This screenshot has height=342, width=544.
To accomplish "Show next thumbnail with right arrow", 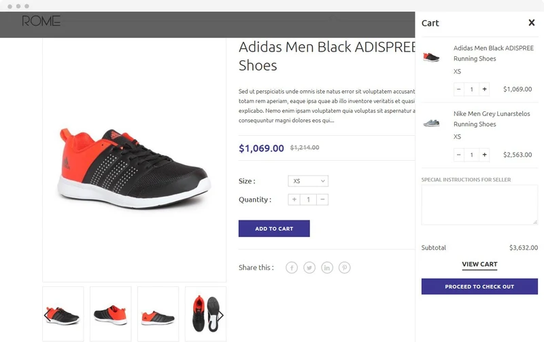I will pyautogui.click(x=220, y=316).
